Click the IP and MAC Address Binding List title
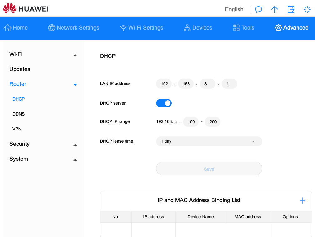The image size is (315, 237). [199, 200]
